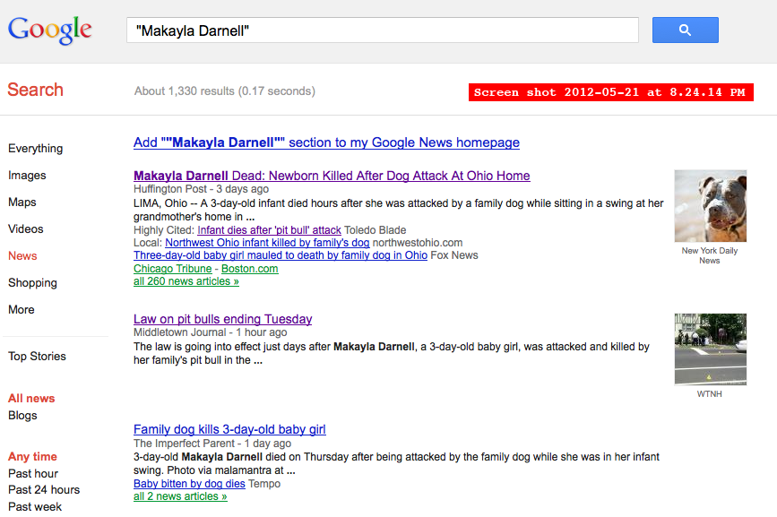
Task: Click the snippet starting "3-day-old Makayla Darnell died"
Action: pyautogui.click(x=396, y=463)
